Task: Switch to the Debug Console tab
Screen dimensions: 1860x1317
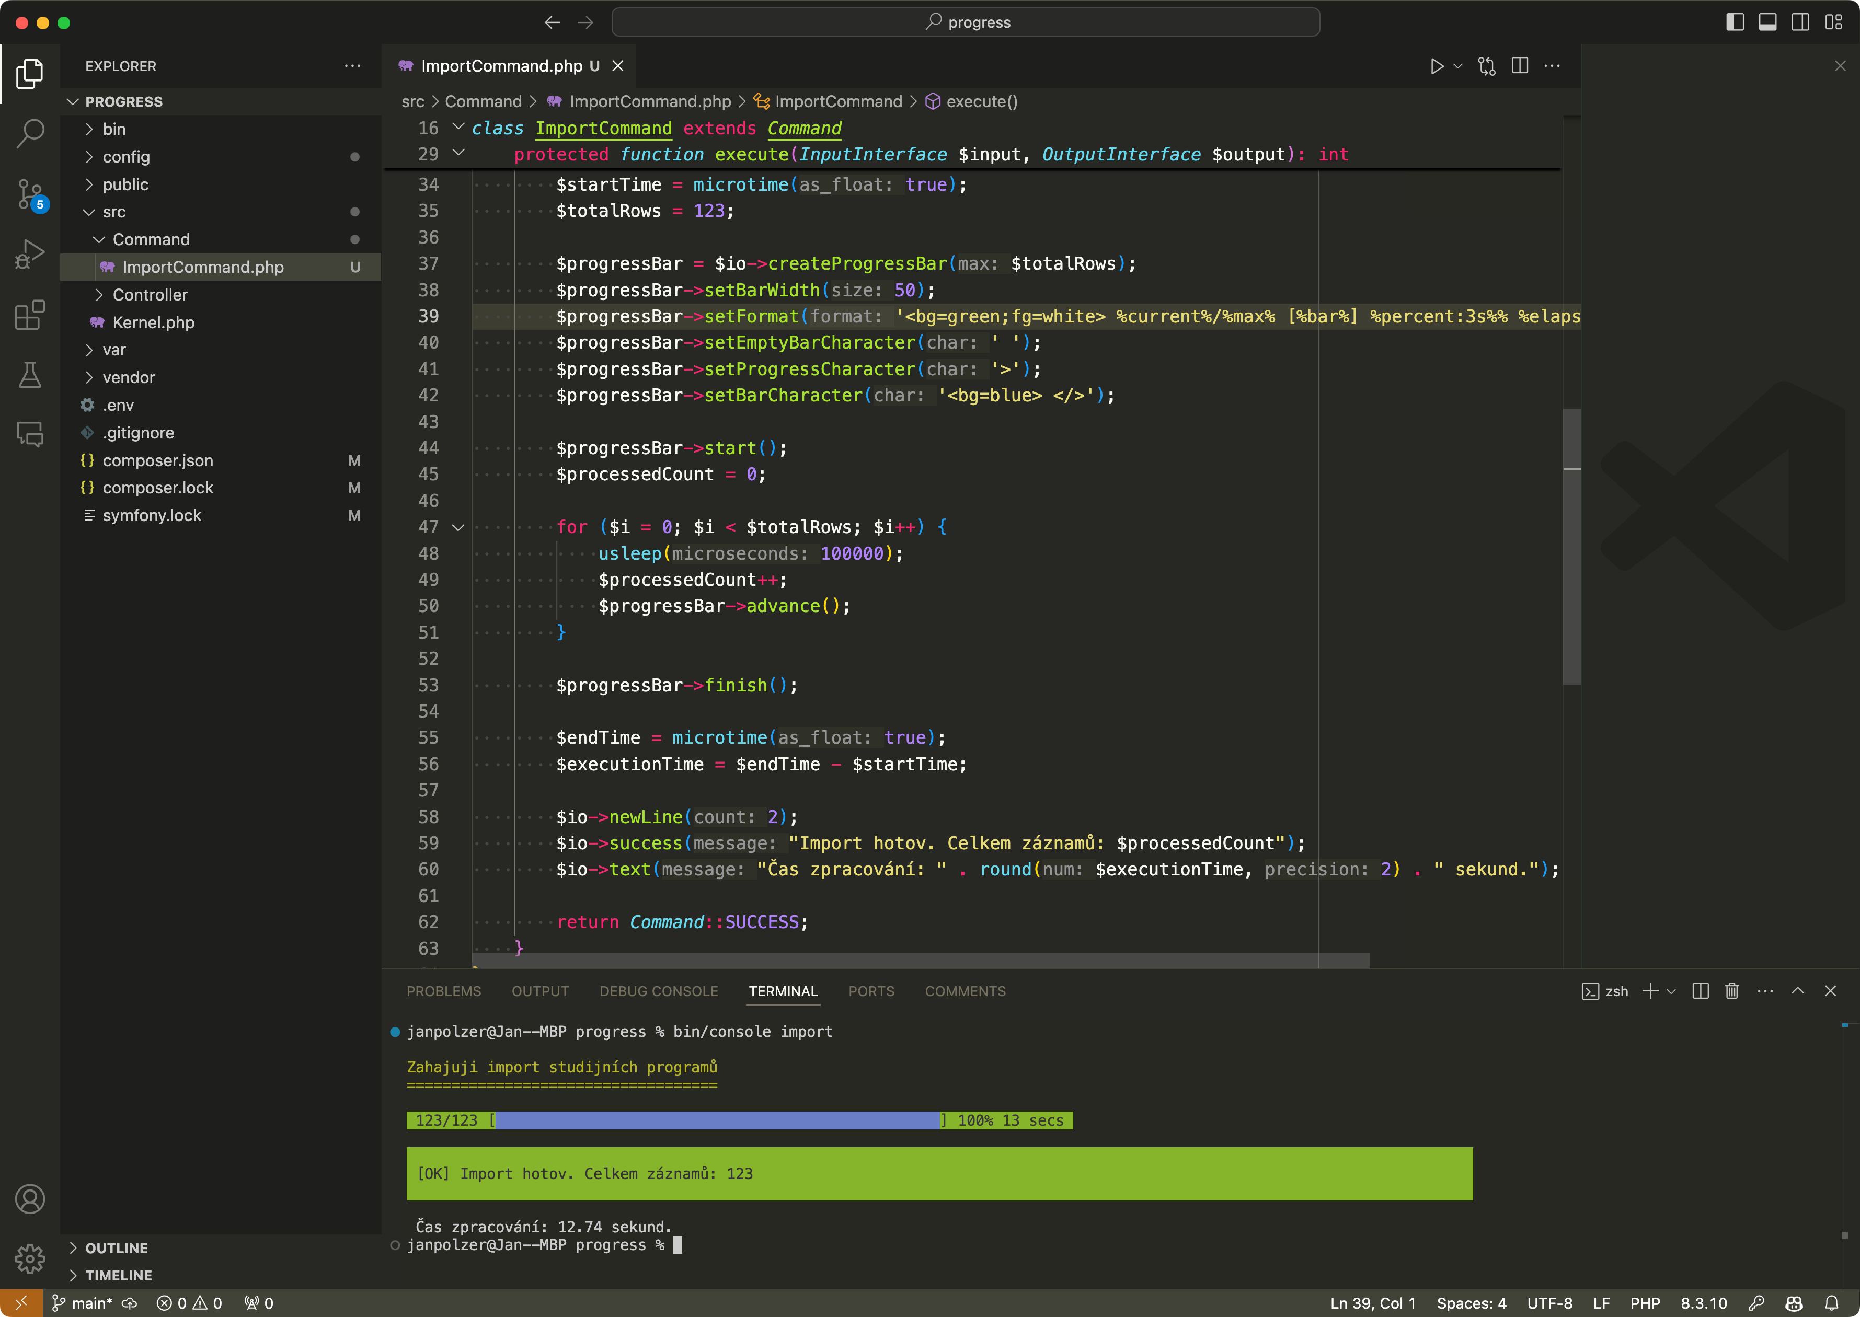Action: pos(659,990)
